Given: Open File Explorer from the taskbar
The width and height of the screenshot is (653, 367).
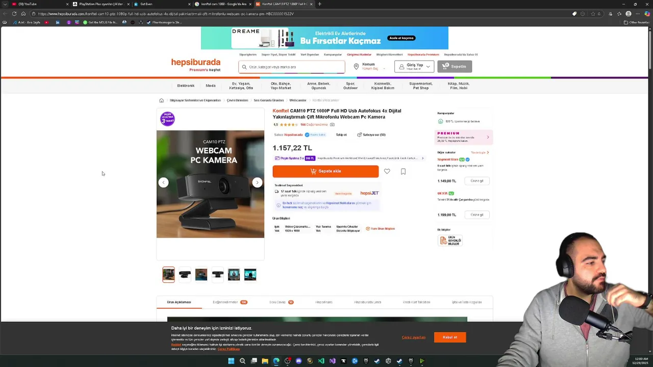Looking at the screenshot, I should tap(265, 361).
